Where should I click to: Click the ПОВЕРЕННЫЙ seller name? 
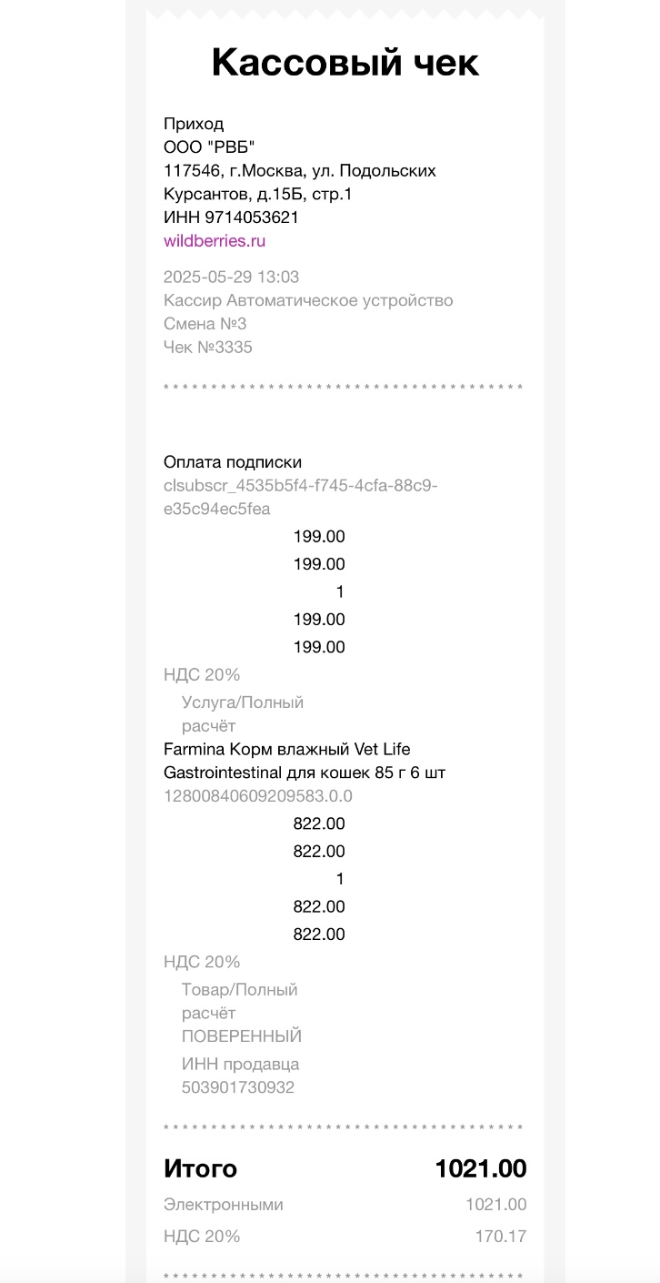pos(242,1036)
